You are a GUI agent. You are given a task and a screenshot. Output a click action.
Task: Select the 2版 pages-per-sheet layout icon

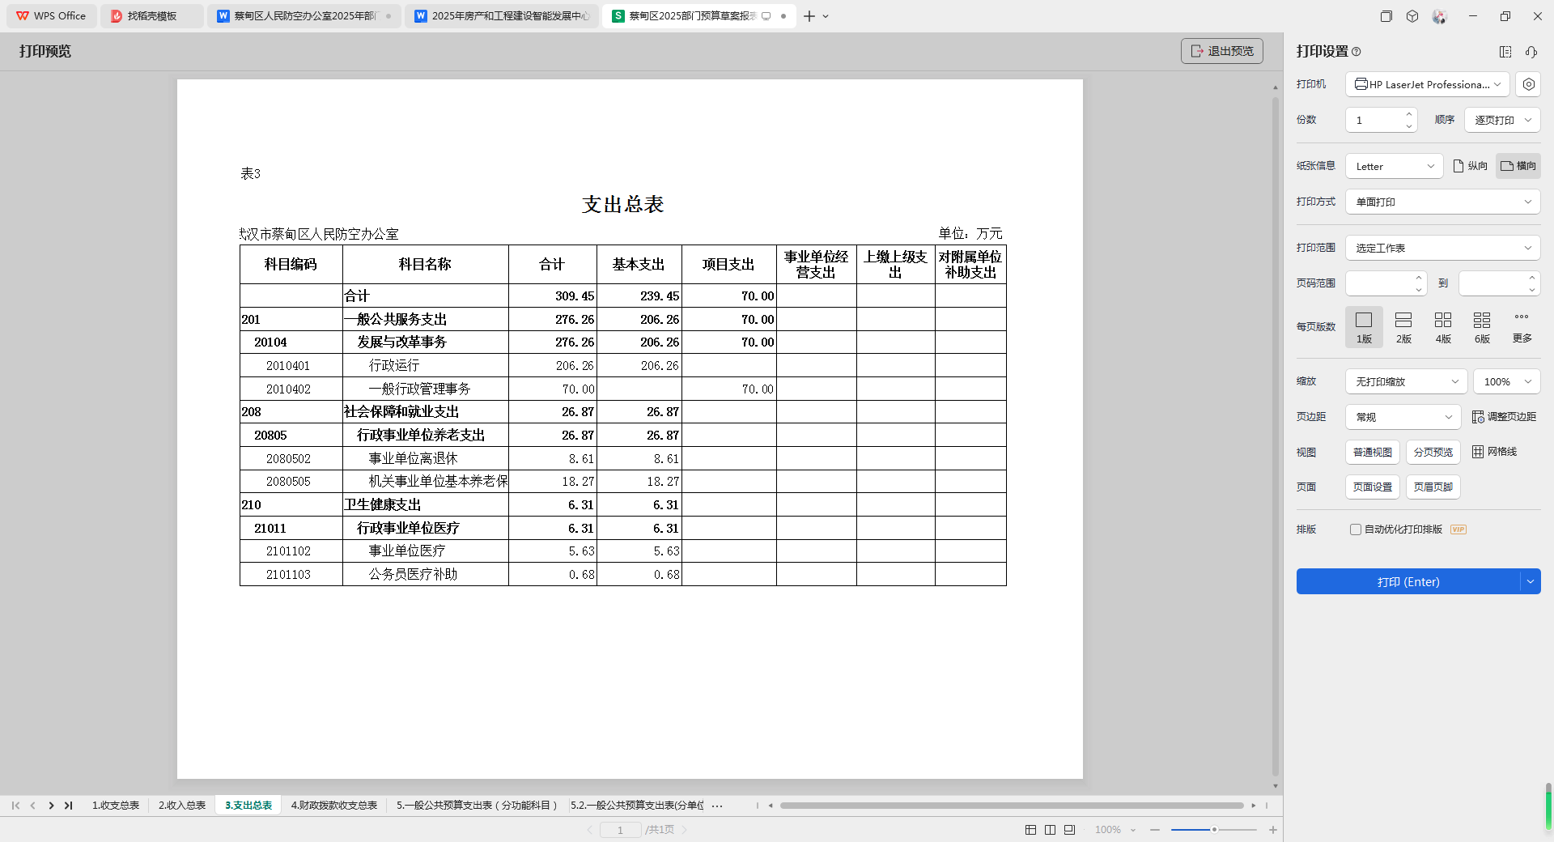1403,321
